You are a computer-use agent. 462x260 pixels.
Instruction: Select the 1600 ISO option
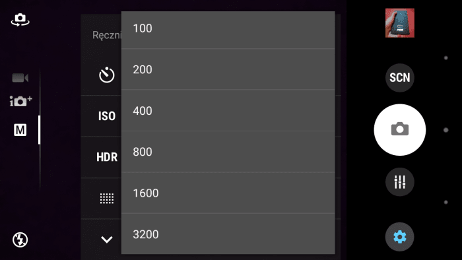coord(228,193)
